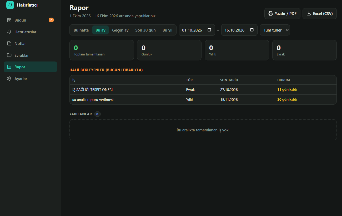The height and width of the screenshot is (216, 342).
Task: Click the Toplam tamamlanan stat card
Action: (x=102, y=50)
